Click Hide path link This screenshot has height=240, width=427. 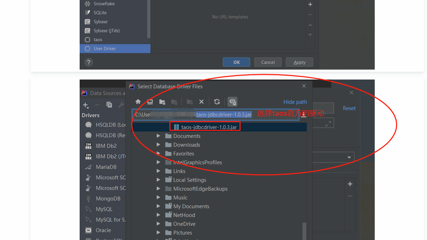[295, 102]
